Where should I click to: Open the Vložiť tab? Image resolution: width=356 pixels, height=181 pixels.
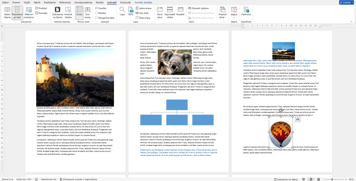click(x=27, y=2)
